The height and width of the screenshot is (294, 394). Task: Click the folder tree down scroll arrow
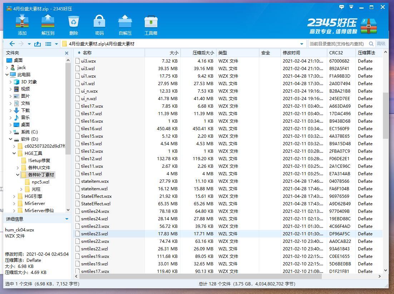click(x=68, y=210)
